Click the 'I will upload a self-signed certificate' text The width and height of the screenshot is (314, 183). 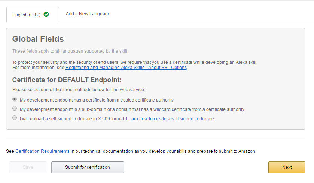72,119
